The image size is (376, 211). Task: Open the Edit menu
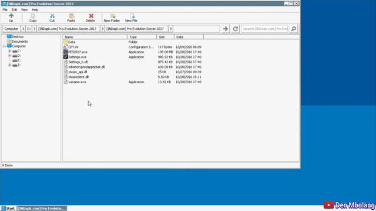point(14,10)
